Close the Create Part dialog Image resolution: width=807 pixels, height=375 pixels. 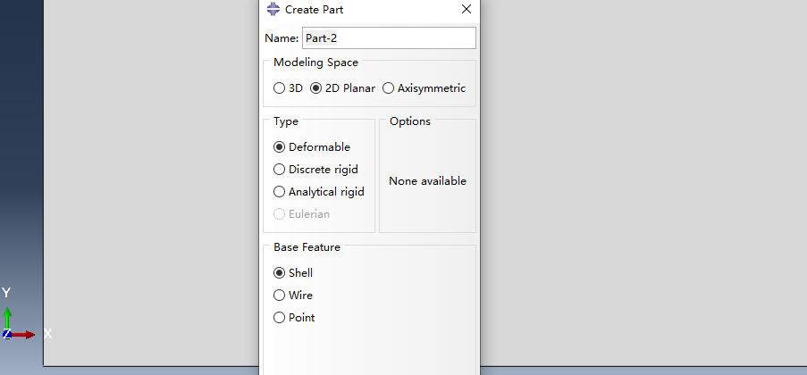point(467,9)
